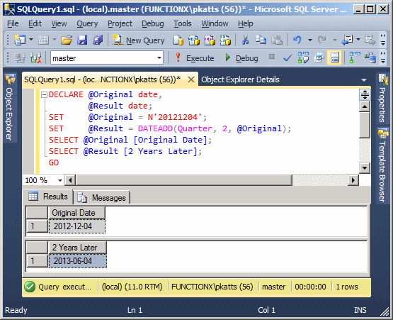Select the 2013-06-04 result cell

tap(78, 261)
